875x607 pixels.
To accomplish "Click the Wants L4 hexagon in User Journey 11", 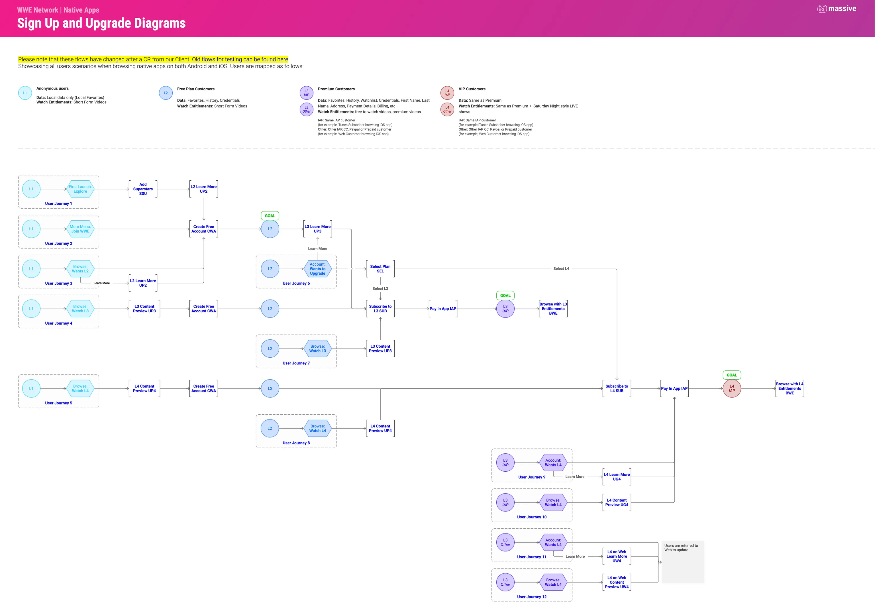I will 553,543.
